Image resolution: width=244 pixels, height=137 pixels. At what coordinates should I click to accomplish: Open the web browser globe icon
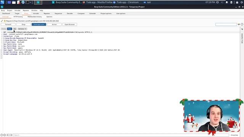(23, 2)
